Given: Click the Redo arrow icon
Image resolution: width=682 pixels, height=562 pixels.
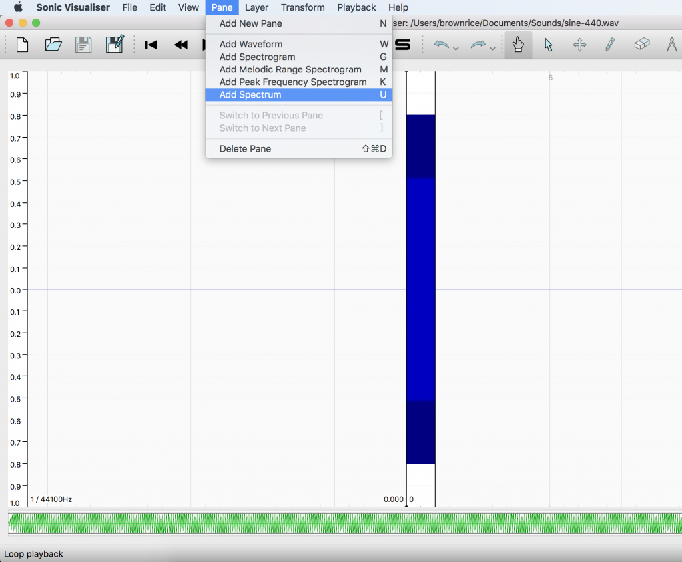Looking at the screenshot, I should point(478,45).
